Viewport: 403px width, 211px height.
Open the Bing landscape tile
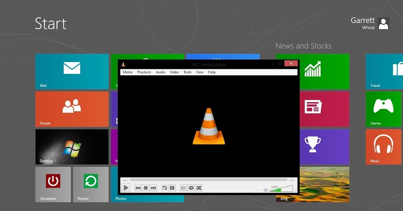pos(324,185)
